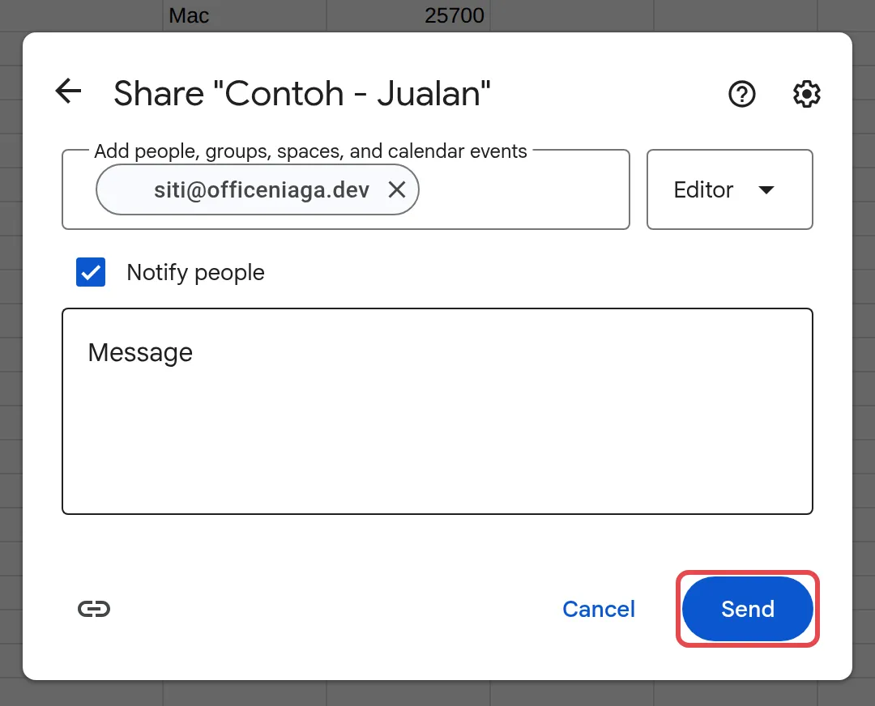
Task: Toggle notifications via Notify people label
Action: (195, 273)
